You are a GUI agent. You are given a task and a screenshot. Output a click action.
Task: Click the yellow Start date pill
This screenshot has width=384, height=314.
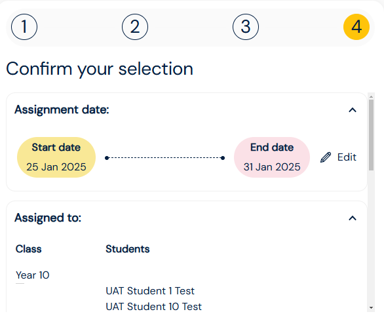[x=56, y=157]
